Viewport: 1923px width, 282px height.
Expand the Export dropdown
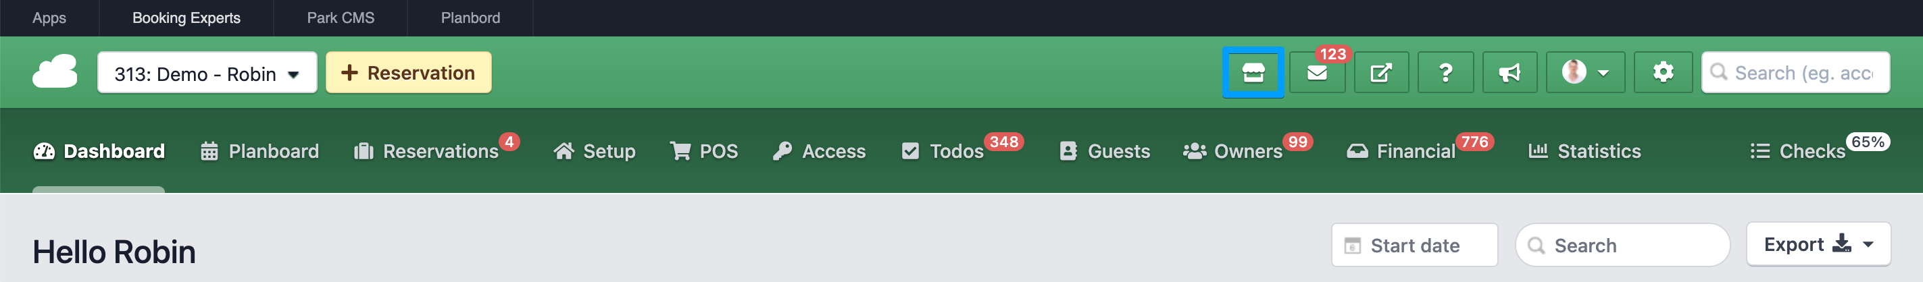click(1818, 244)
